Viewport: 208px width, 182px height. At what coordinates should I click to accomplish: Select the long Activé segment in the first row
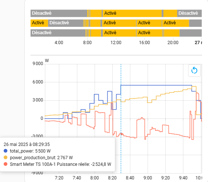pyautogui.click(x=132, y=13)
